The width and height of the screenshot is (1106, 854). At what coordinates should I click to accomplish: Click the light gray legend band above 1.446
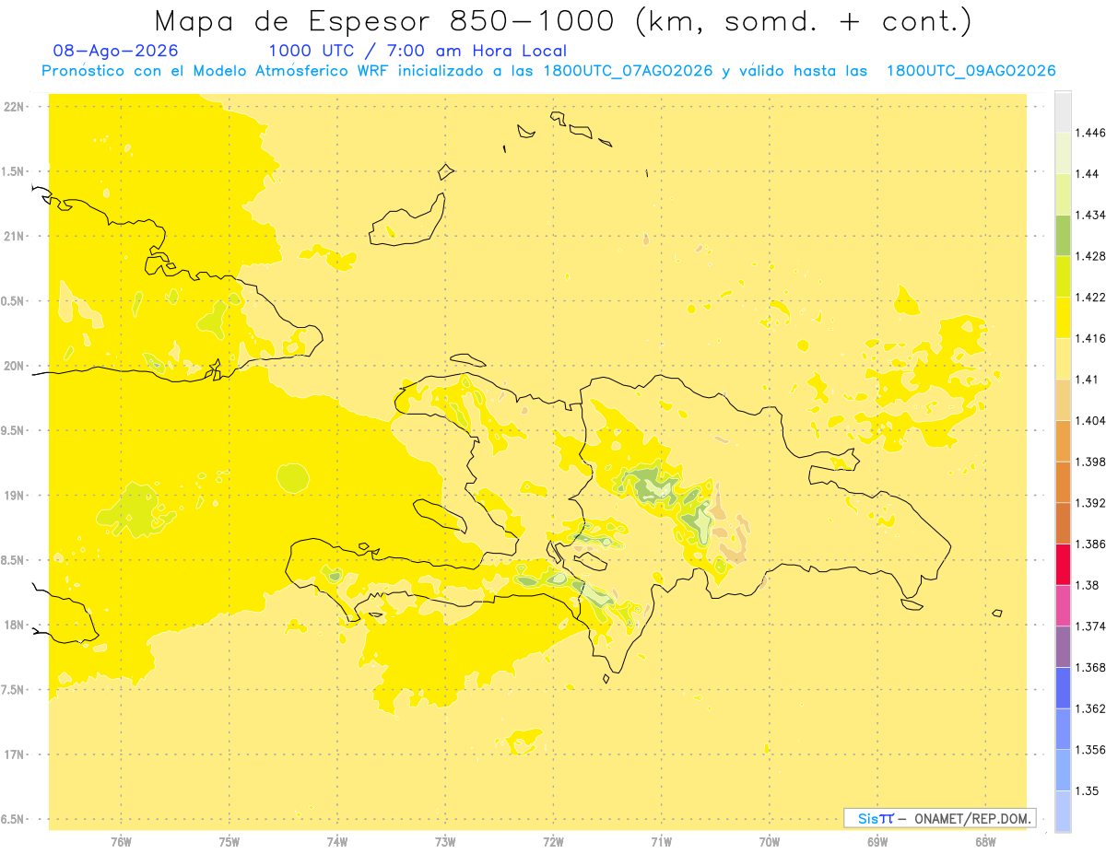click(x=1063, y=111)
